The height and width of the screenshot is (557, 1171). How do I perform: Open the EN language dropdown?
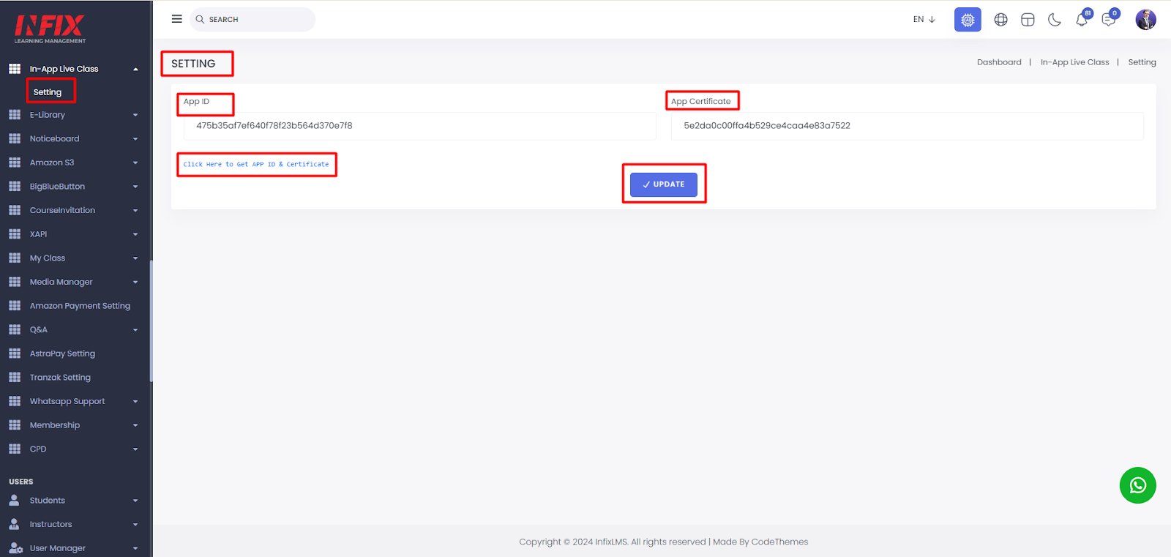click(924, 20)
